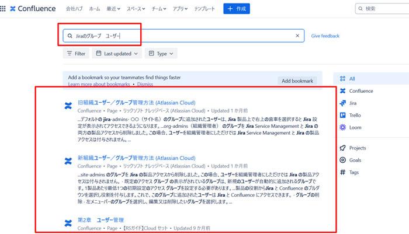
Task: Click the Goals target icon
Action: (343, 160)
